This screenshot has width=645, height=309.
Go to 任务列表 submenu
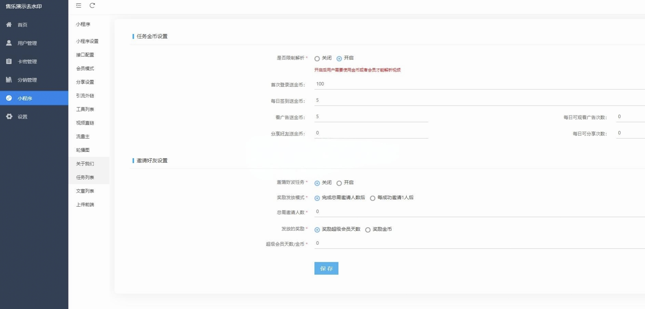click(x=89, y=177)
